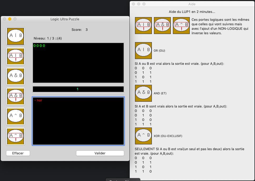The height and width of the screenshot is (181, 255).
Task: Select the OR gate (A | B) in the game sidebar
Action: point(16,36)
